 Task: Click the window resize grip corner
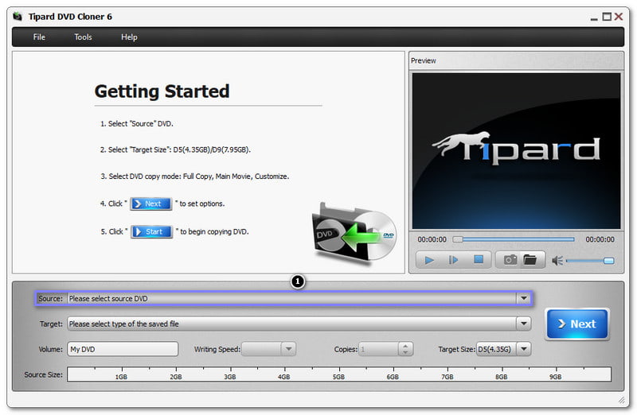622,400
